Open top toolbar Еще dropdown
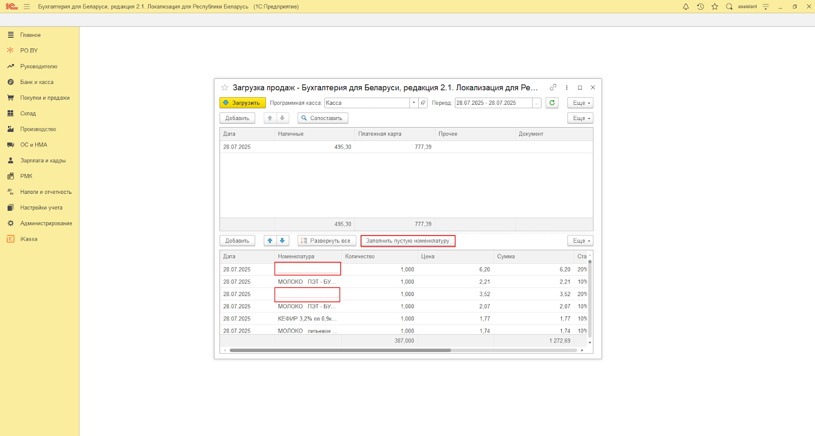Image resolution: width=815 pixels, height=436 pixels. 581,103
